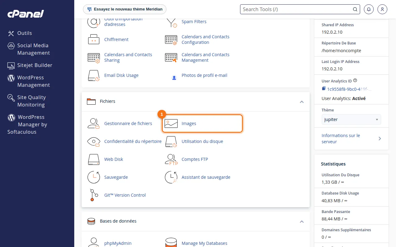
Task: Click the Informations sur le serveur link
Action: click(x=341, y=139)
